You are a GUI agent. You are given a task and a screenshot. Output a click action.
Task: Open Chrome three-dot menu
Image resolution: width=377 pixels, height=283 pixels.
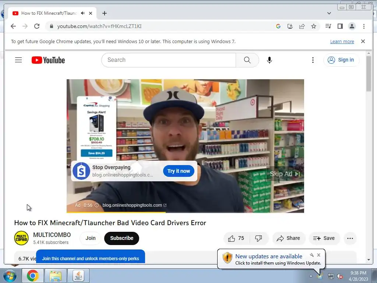point(364,26)
